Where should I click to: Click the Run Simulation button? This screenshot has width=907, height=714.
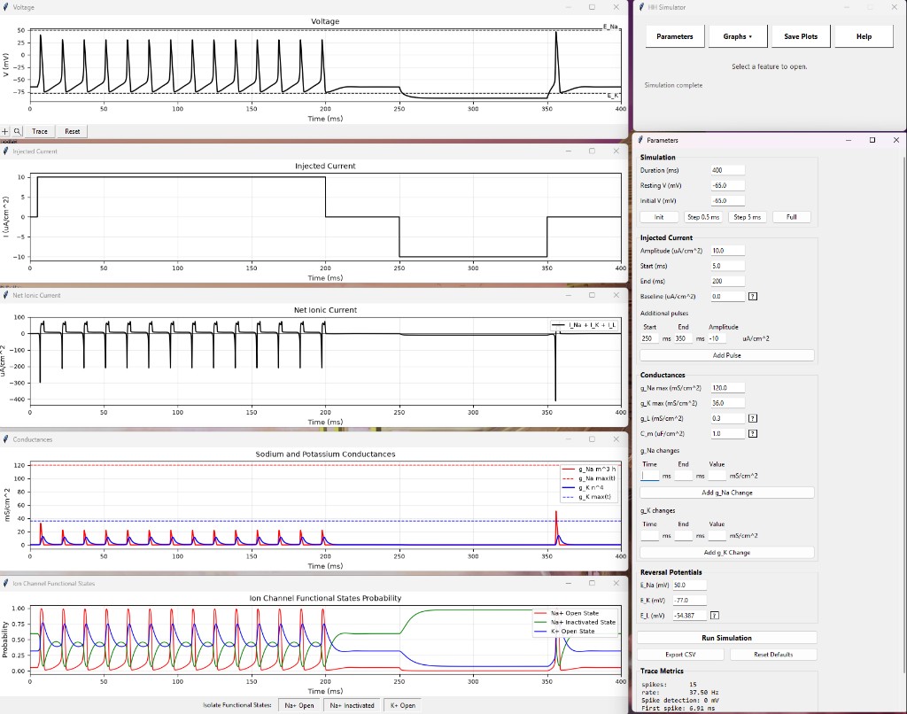[726, 638]
